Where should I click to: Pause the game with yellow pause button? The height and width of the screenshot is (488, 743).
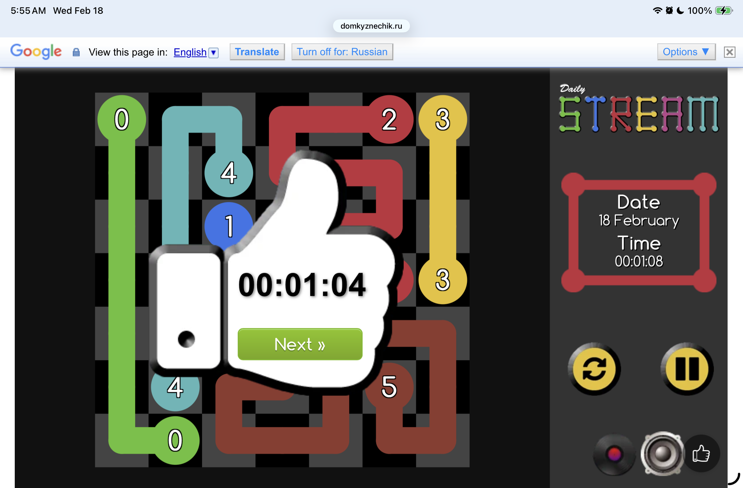(x=687, y=369)
